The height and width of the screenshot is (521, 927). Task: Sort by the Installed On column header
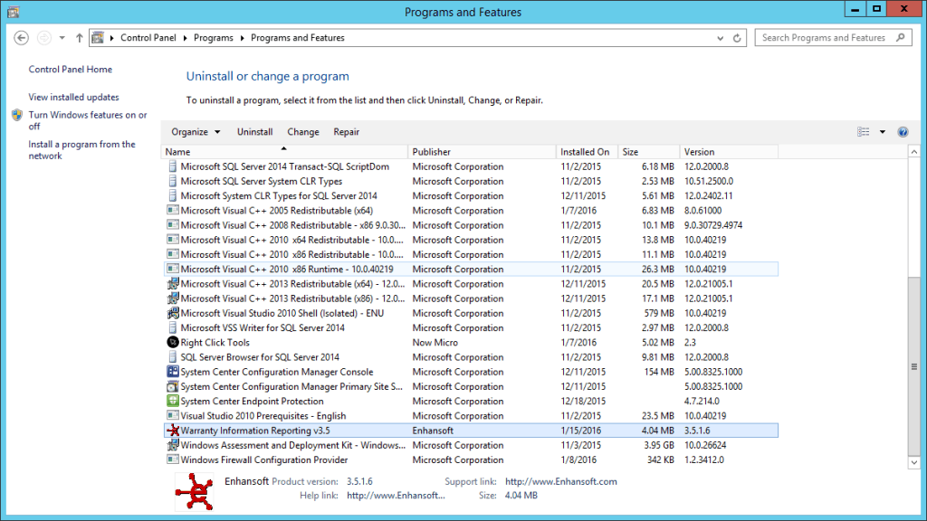(587, 152)
